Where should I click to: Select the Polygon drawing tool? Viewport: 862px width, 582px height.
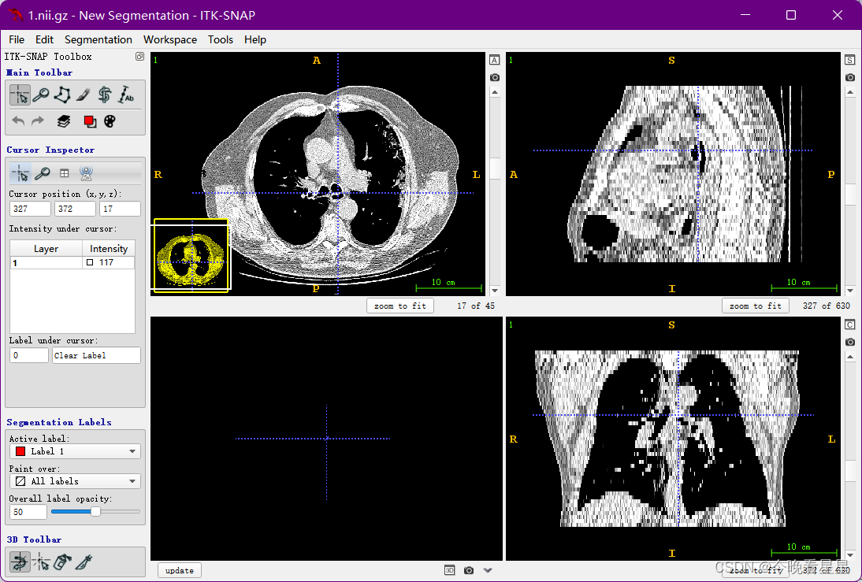(x=62, y=95)
